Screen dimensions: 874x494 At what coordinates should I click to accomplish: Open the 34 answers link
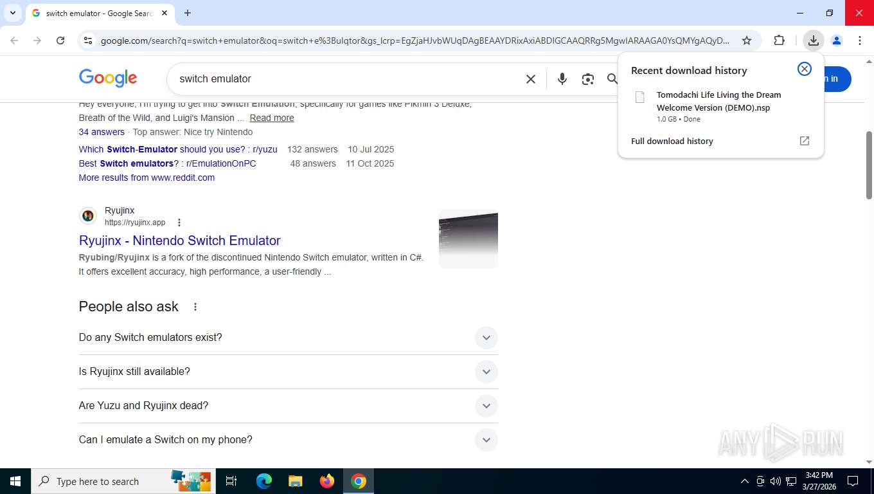click(102, 132)
